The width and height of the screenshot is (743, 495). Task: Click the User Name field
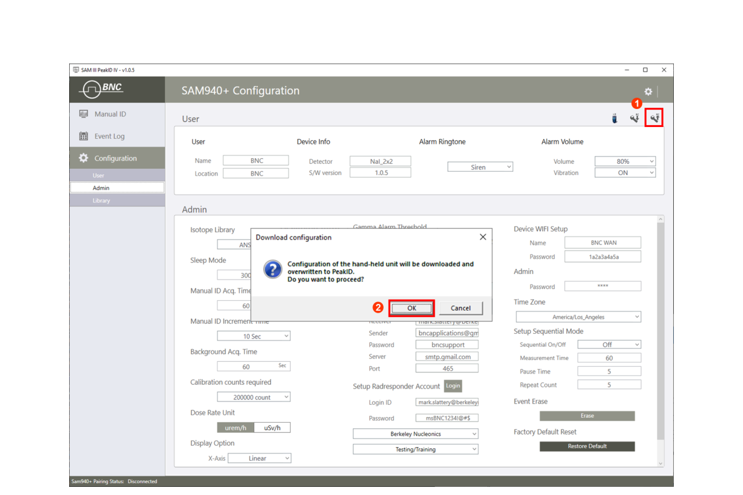pyautogui.click(x=256, y=161)
